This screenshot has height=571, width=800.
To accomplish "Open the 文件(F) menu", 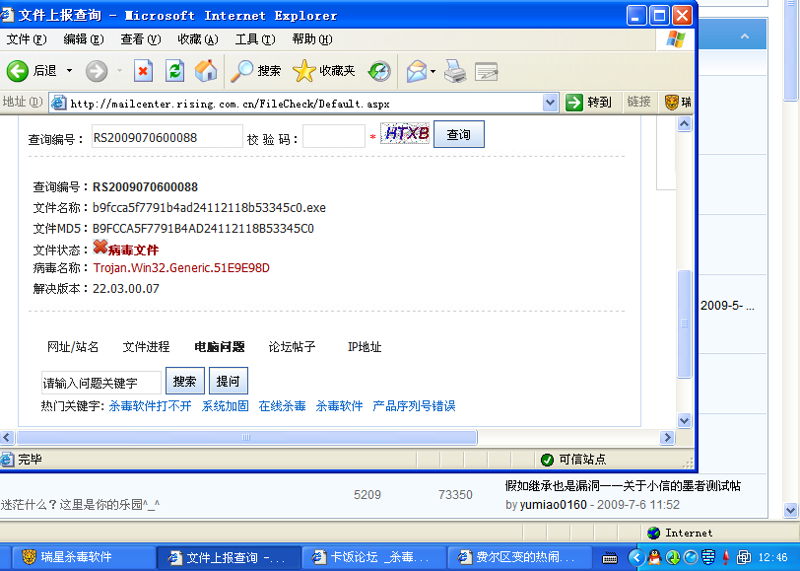I will point(26,39).
